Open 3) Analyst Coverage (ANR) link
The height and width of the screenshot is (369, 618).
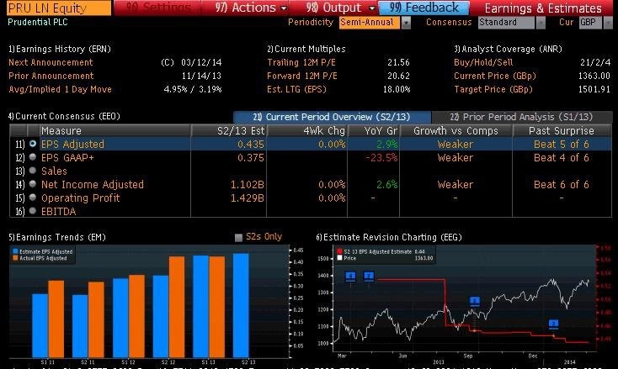tap(508, 50)
